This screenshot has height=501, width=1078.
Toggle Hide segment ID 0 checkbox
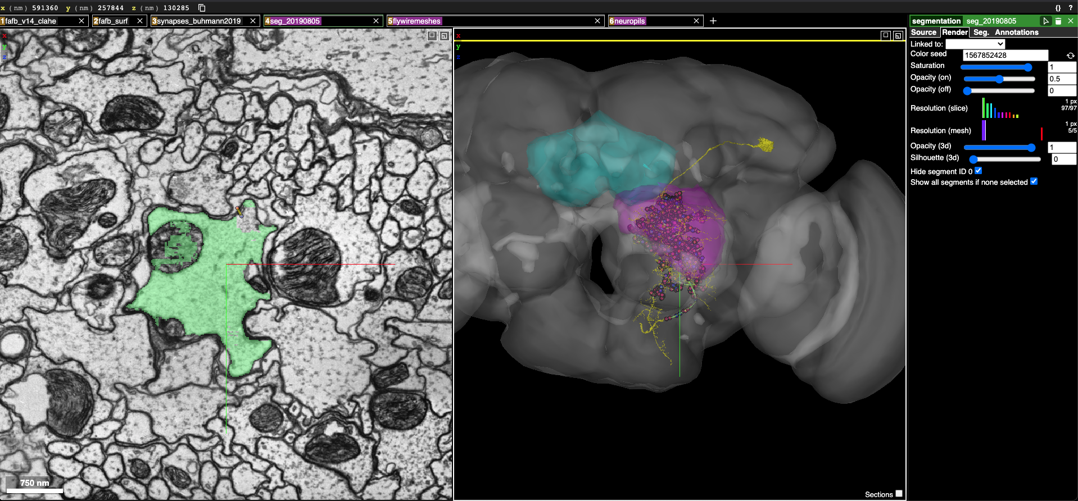pyautogui.click(x=978, y=171)
